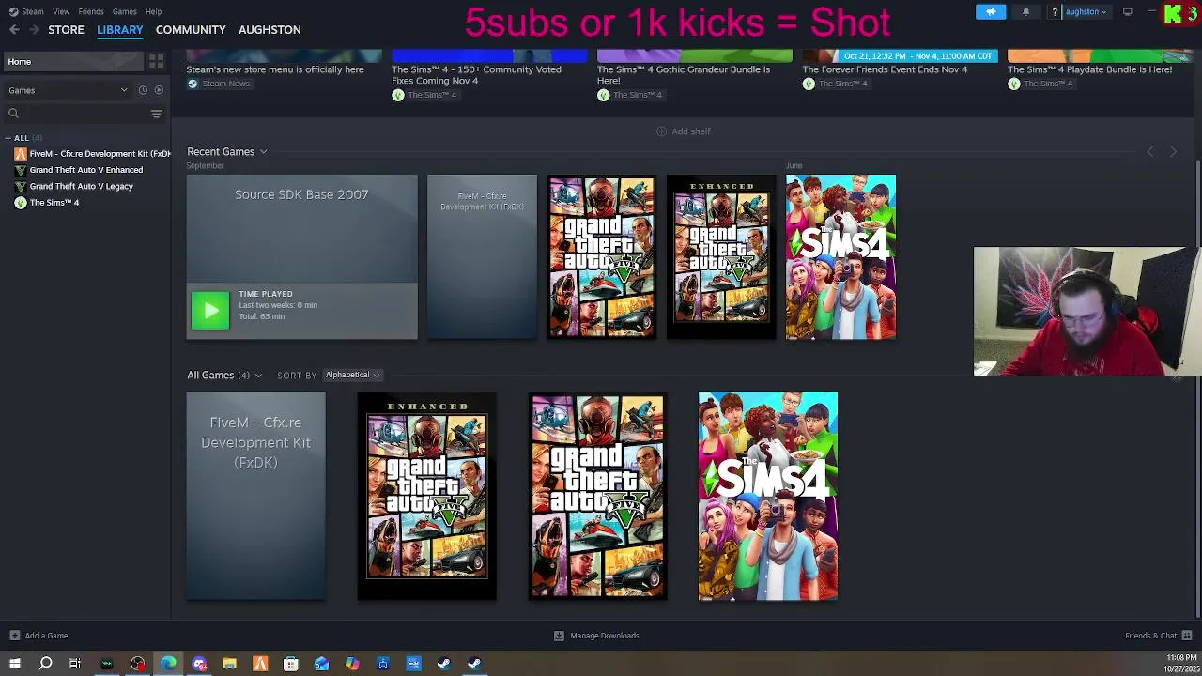
Task: Open the aughston account dropdown
Action: (1086, 11)
